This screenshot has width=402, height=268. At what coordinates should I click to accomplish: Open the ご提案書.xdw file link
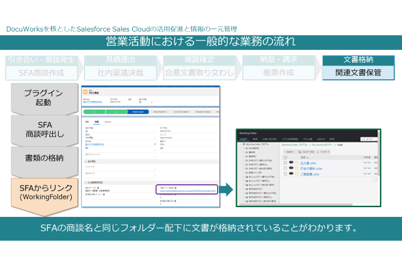click(x=310, y=174)
